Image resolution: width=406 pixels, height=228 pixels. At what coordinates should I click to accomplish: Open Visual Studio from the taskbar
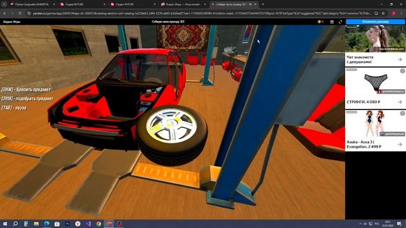click(x=88, y=224)
